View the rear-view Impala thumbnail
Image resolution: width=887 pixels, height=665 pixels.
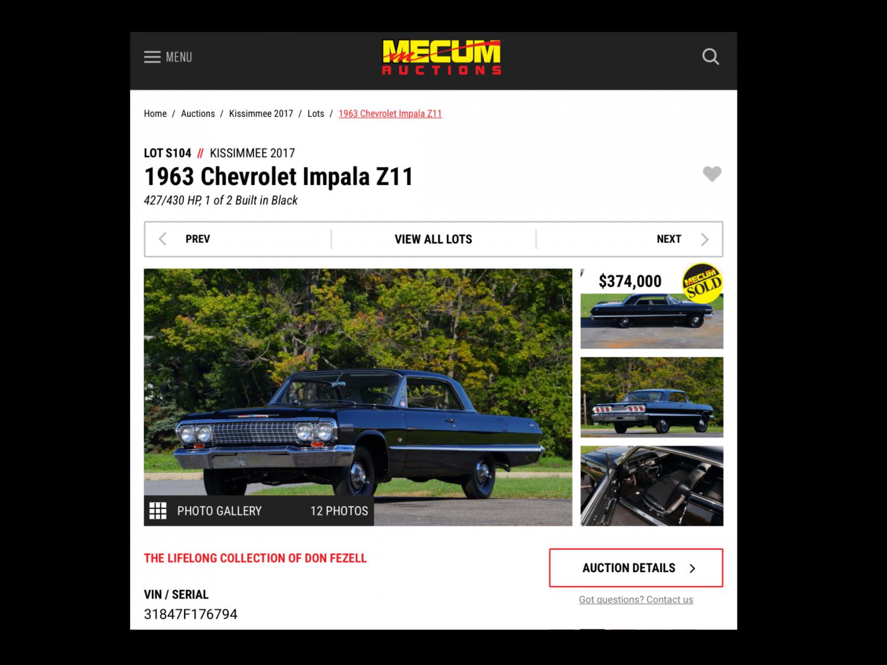point(652,397)
